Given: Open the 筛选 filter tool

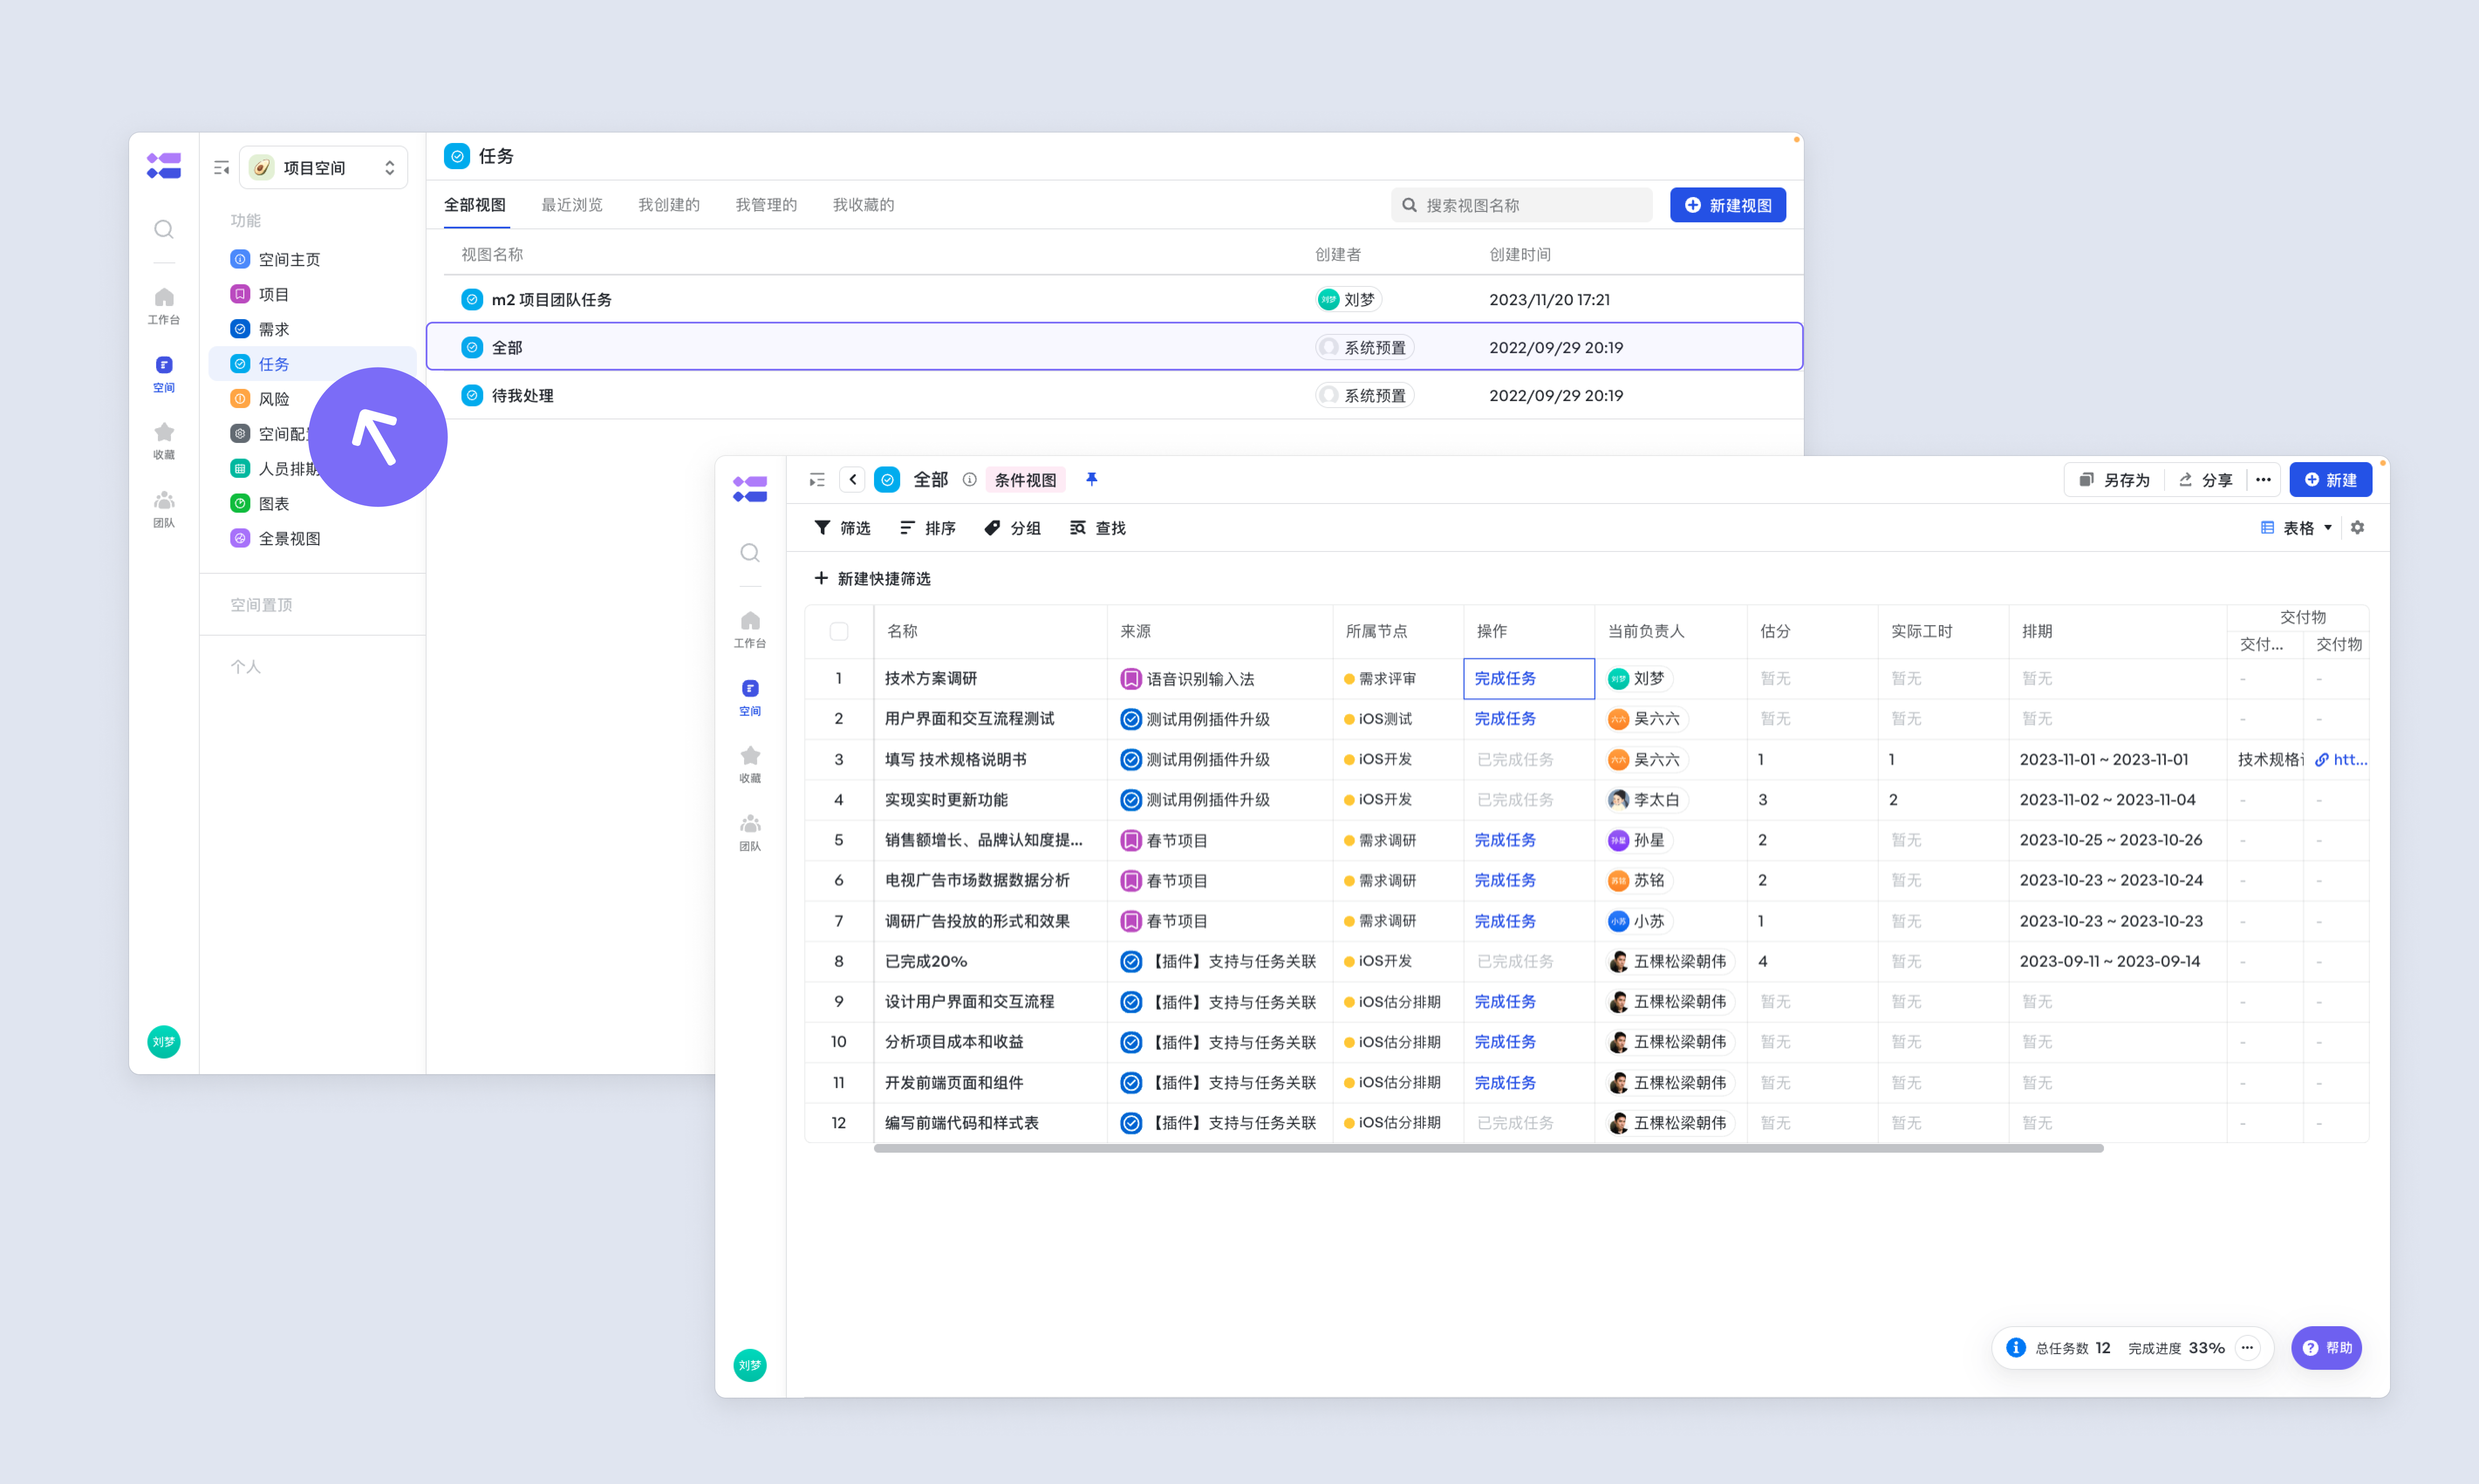Looking at the screenshot, I should point(842,528).
